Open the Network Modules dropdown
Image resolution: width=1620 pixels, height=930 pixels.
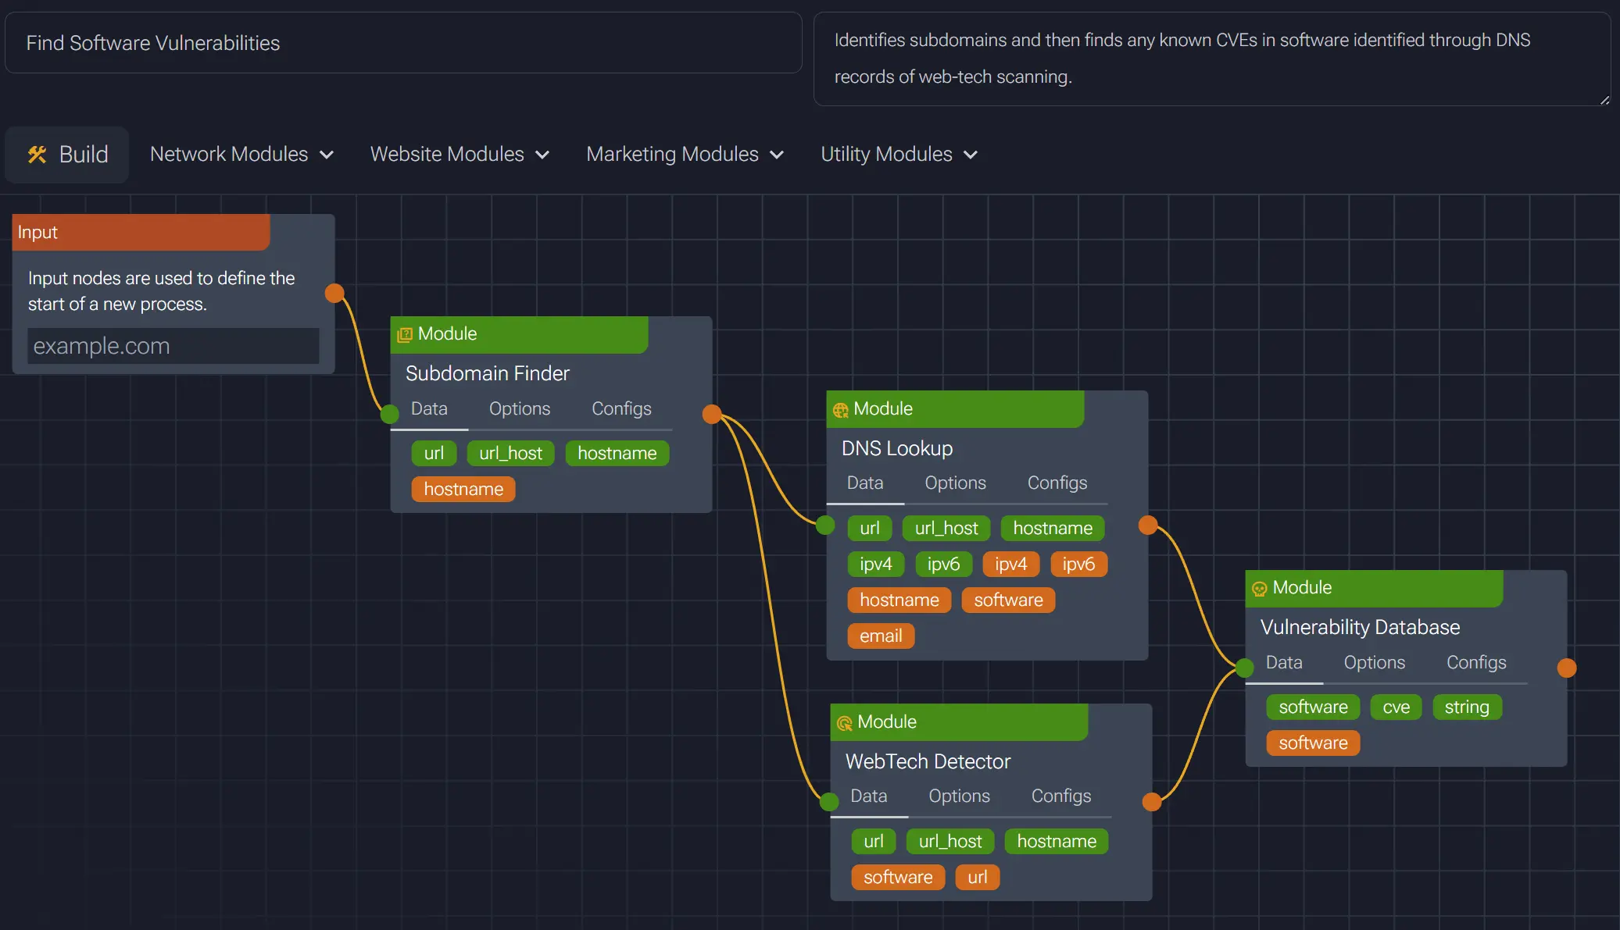click(x=241, y=155)
